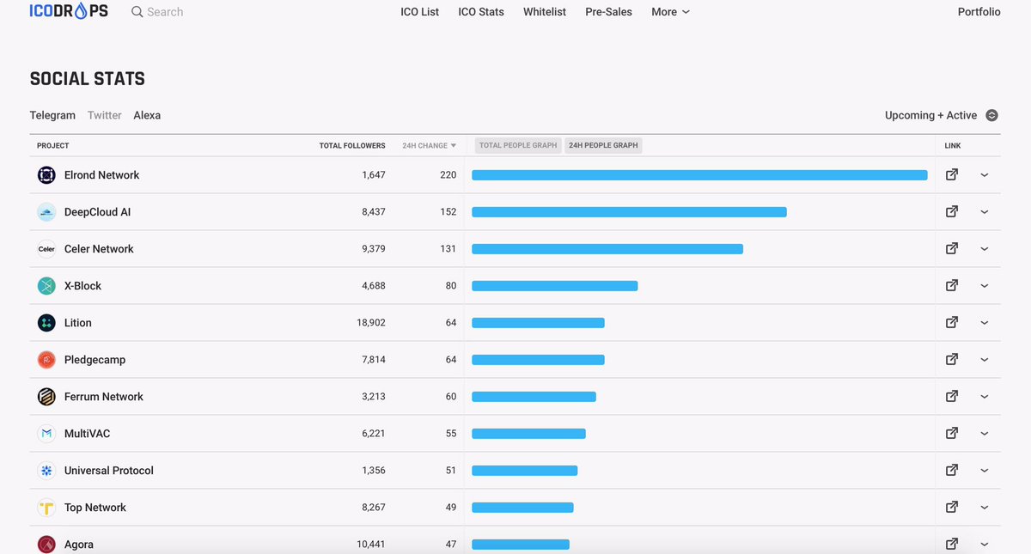Expand the Elrond Network row details
This screenshot has width=1031, height=554.
pyautogui.click(x=985, y=174)
